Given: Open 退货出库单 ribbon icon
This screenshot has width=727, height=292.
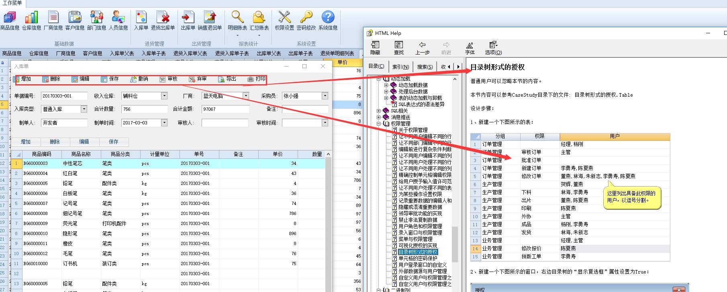Looking at the screenshot, I should (163, 21).
